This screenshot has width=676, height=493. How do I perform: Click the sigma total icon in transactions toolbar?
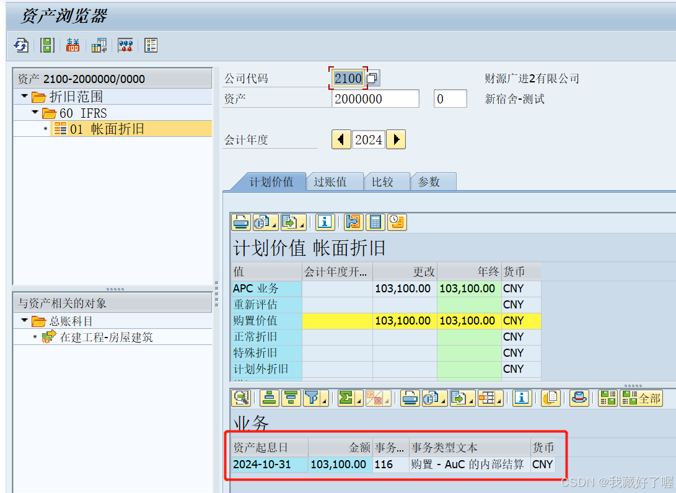(350, 398)
